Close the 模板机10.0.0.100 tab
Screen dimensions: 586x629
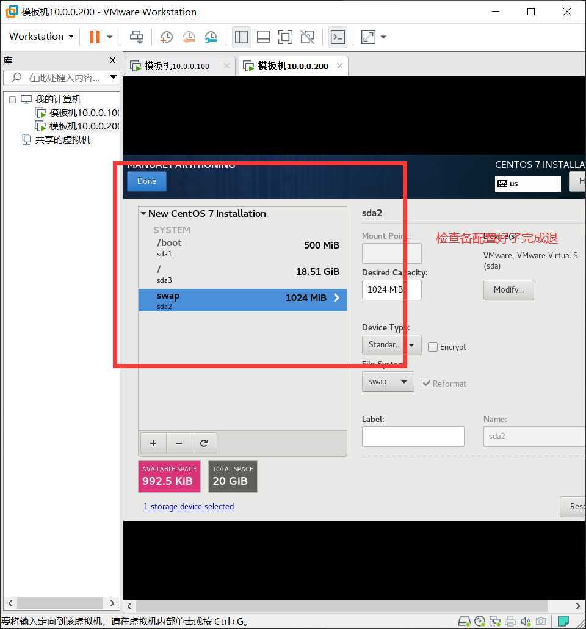tap(226, 65)
